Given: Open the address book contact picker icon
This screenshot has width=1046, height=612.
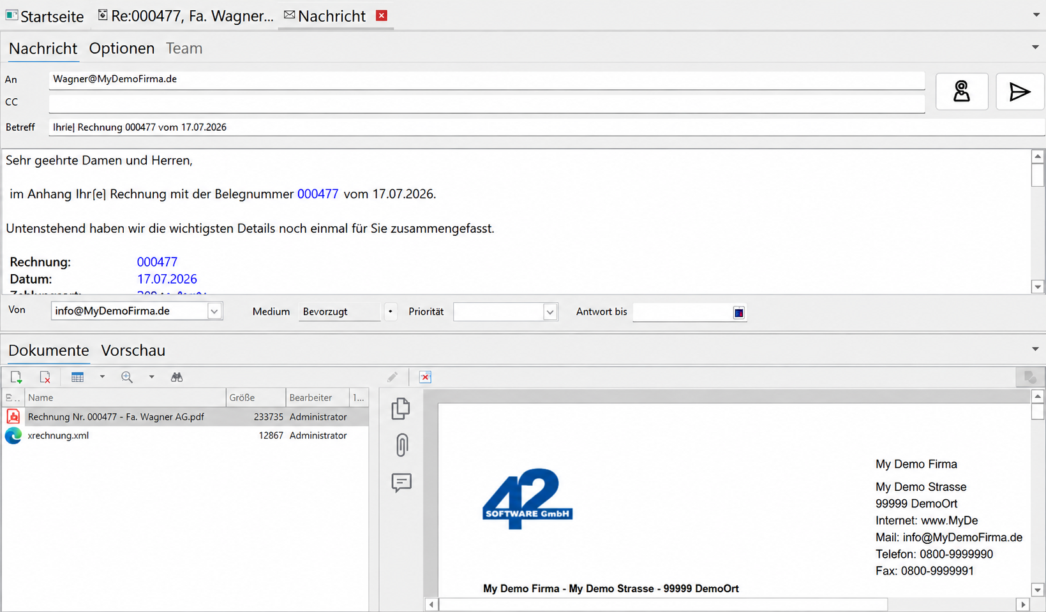Looking at the screenshot, I should click(x=962, y=92).
